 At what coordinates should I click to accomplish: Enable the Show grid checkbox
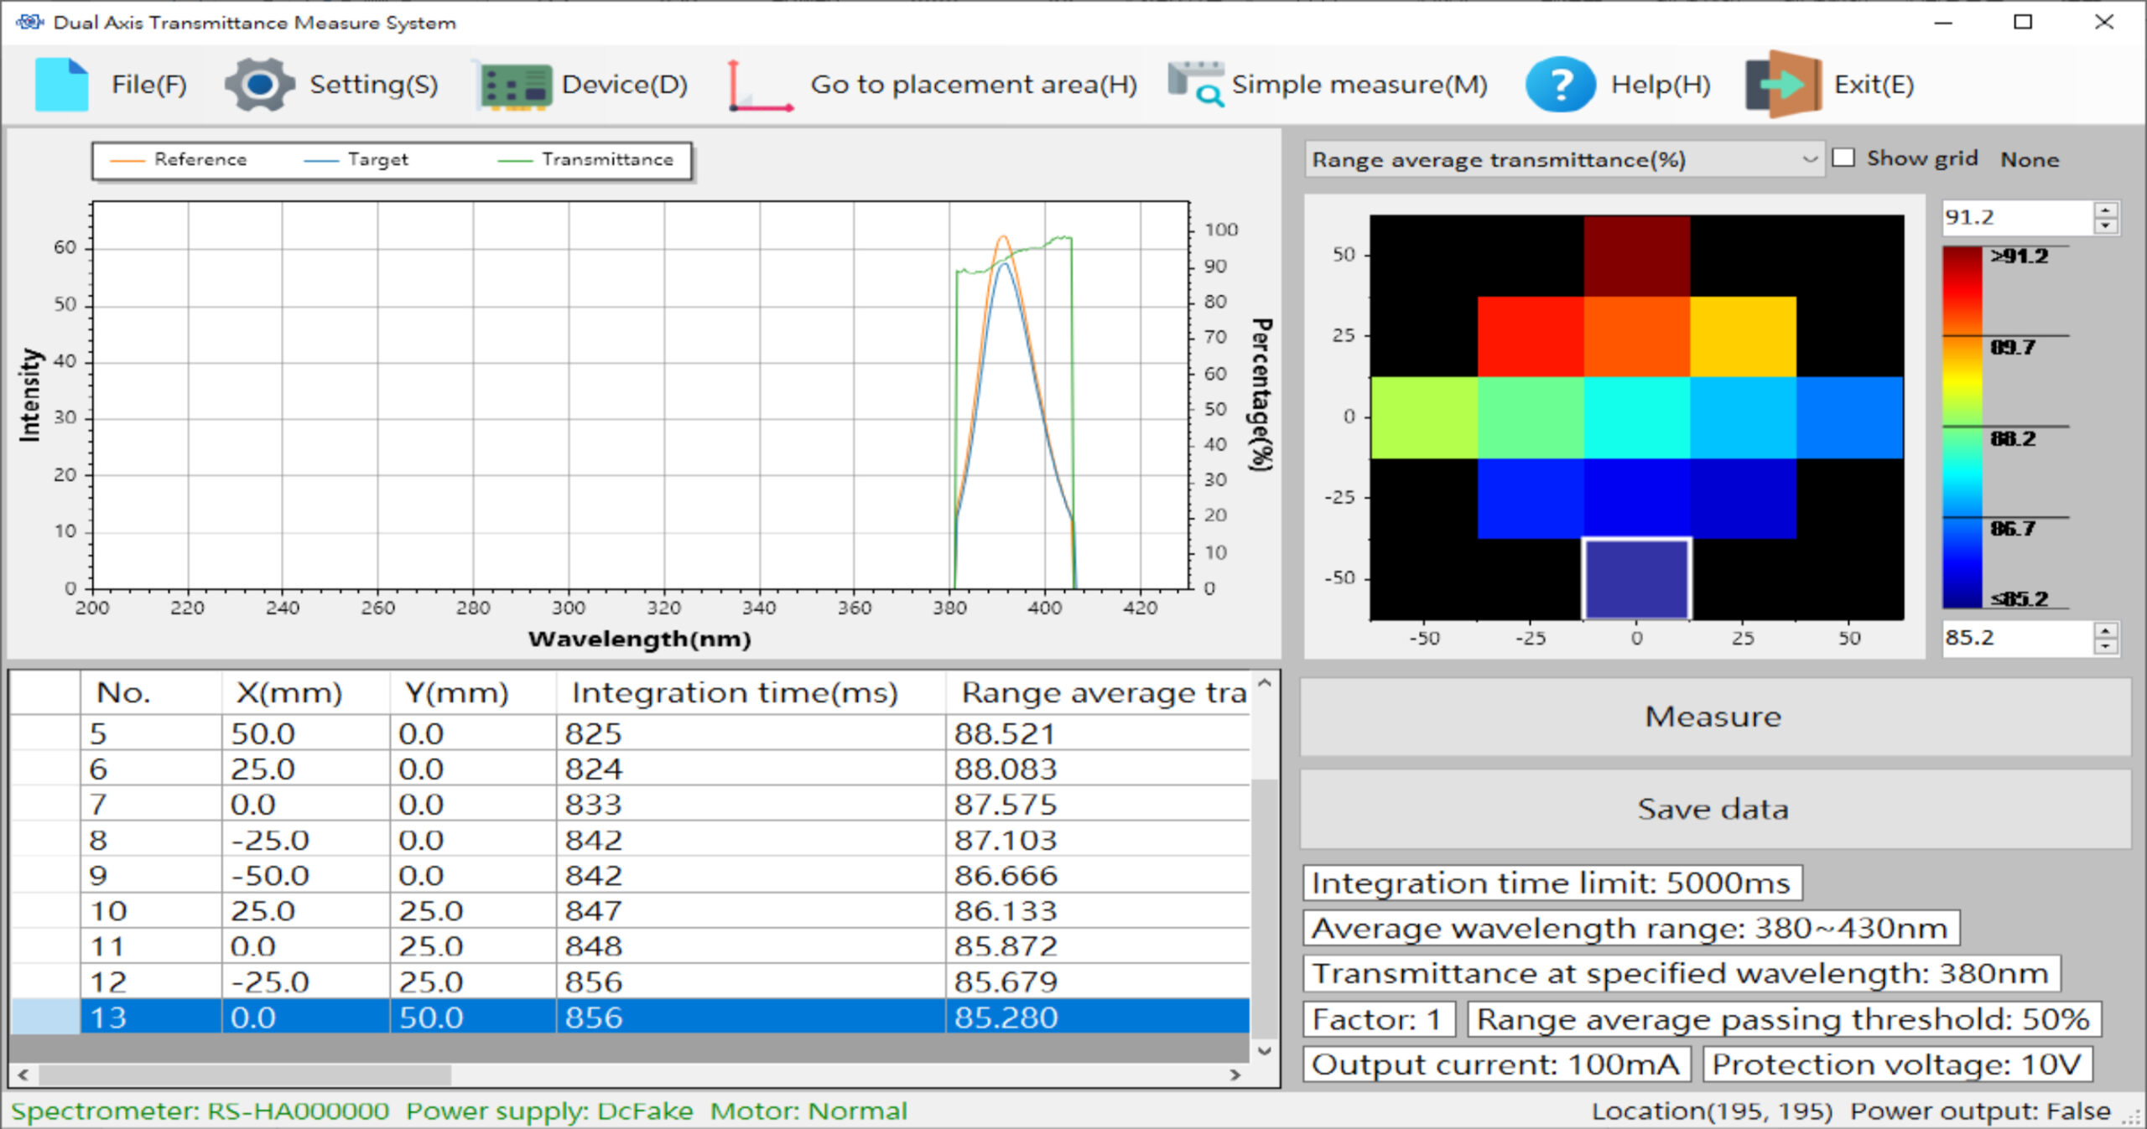click(1843, 158)
